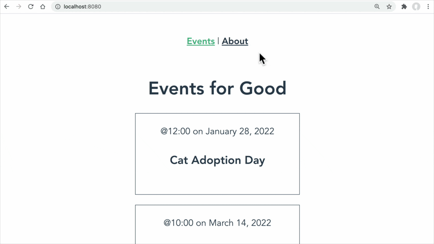Go to the browser home page
This screenshot has height=244, width=434.
tap(43, 6)
